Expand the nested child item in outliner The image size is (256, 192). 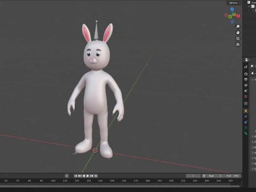[x=253, y=11]
